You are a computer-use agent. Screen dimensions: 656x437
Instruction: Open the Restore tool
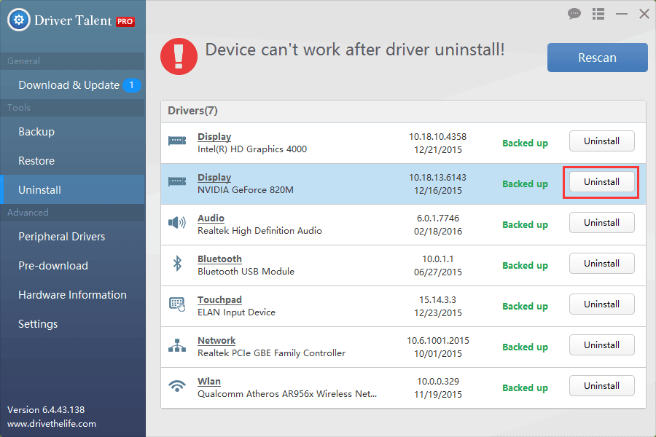click(x=72, y=161)
